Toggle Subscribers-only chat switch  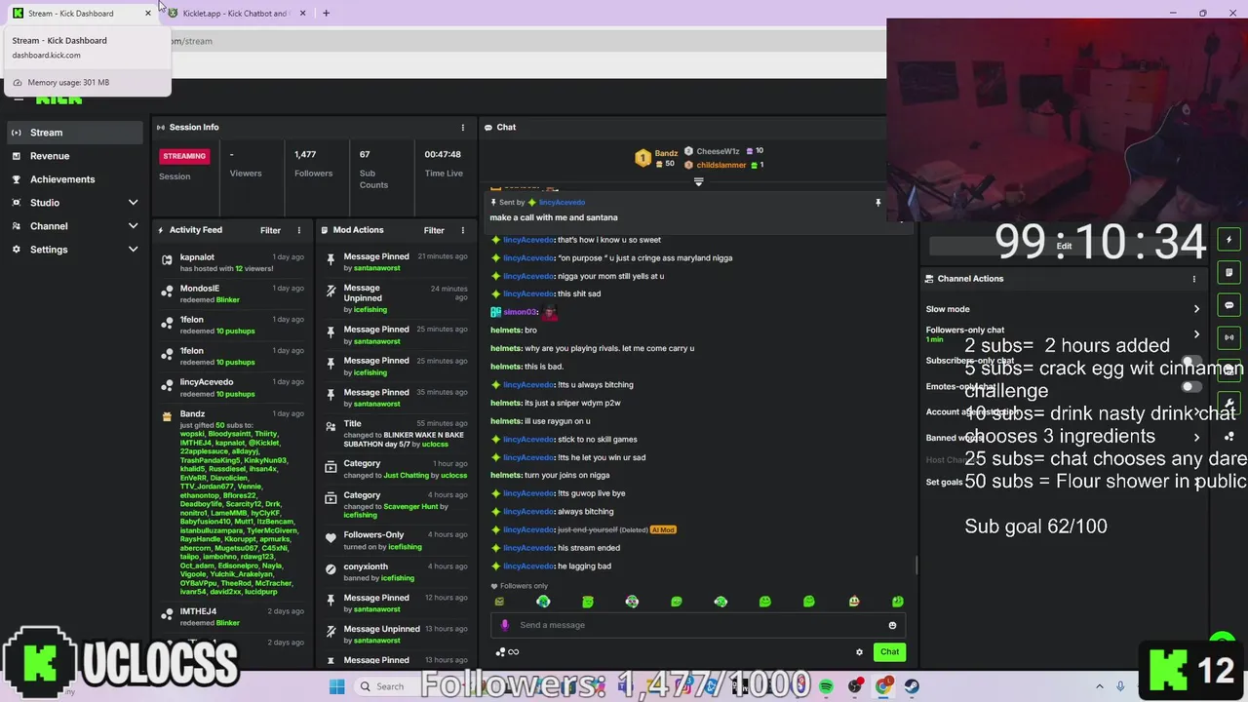coord(1190,362)
